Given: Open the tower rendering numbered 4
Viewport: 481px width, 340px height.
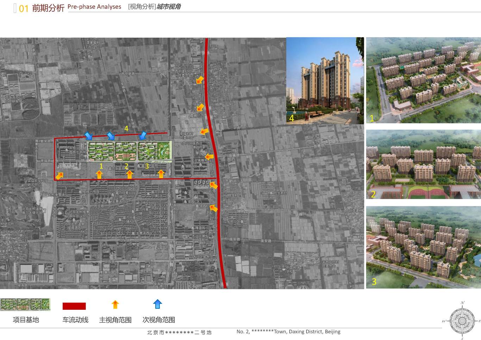Looking at the screenshot, I should coord(325,81).
